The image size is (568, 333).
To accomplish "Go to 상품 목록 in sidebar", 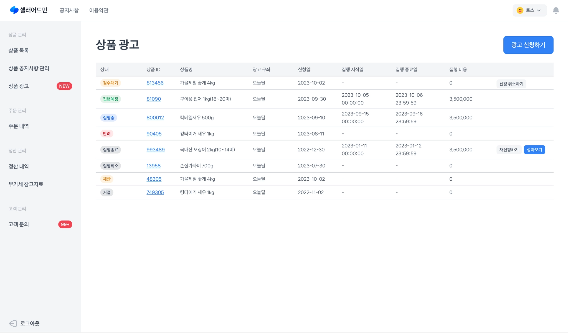I will click(x=19, y=50).
